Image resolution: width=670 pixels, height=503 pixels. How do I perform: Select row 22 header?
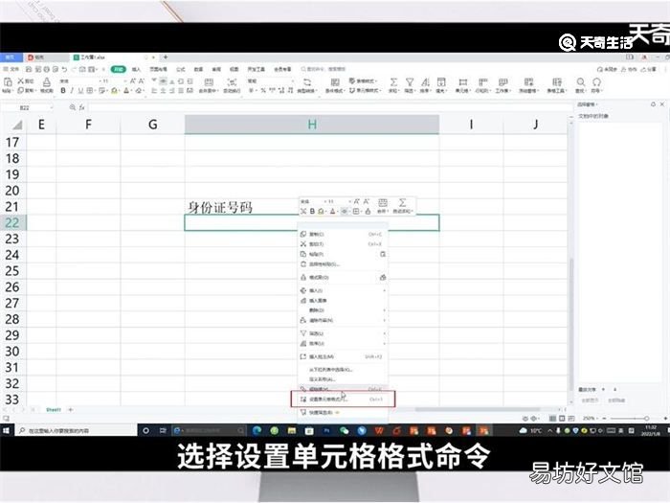coord(12,222)
